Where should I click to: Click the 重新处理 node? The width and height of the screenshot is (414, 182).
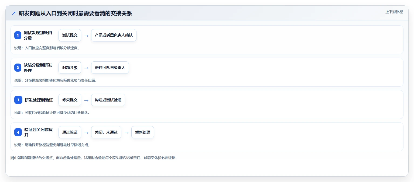coord(143,132)
